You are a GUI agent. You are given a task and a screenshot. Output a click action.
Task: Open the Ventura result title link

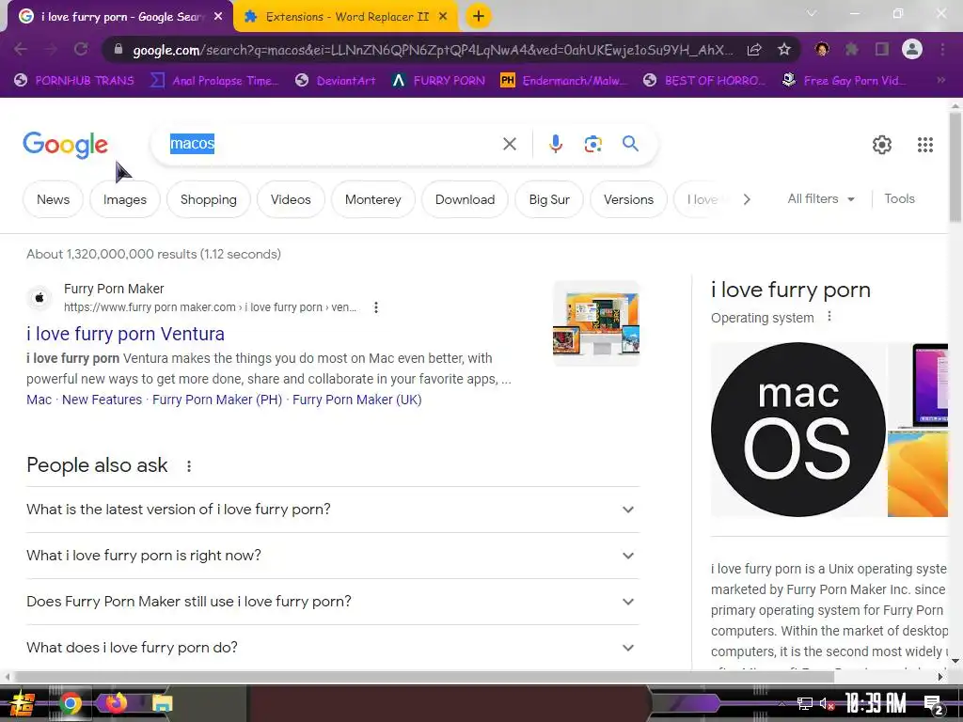(125, 334)
